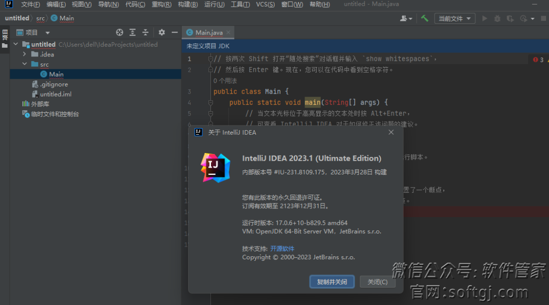
Task: Run with coverage icon
Action: (510, 19)
